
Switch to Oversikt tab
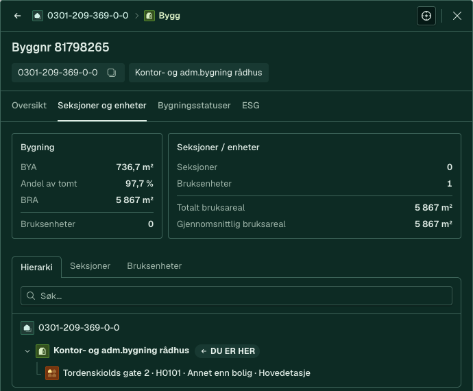point(29,106)
